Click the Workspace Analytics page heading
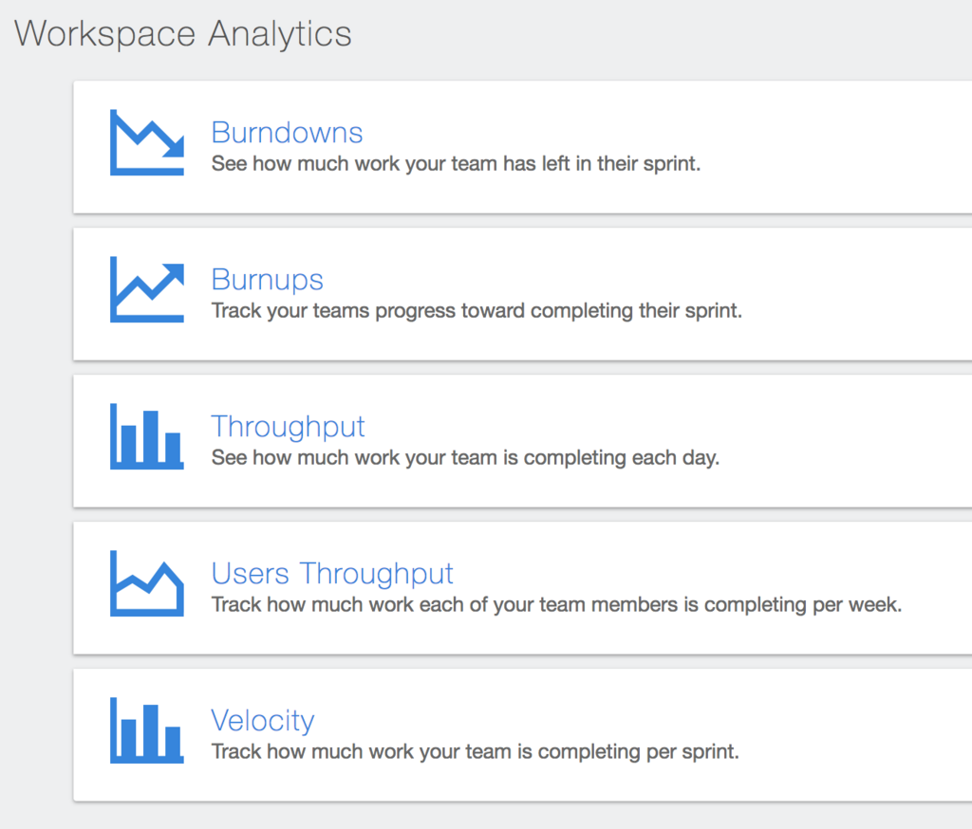This screenshot has width=972, height=829. [183, 33]
